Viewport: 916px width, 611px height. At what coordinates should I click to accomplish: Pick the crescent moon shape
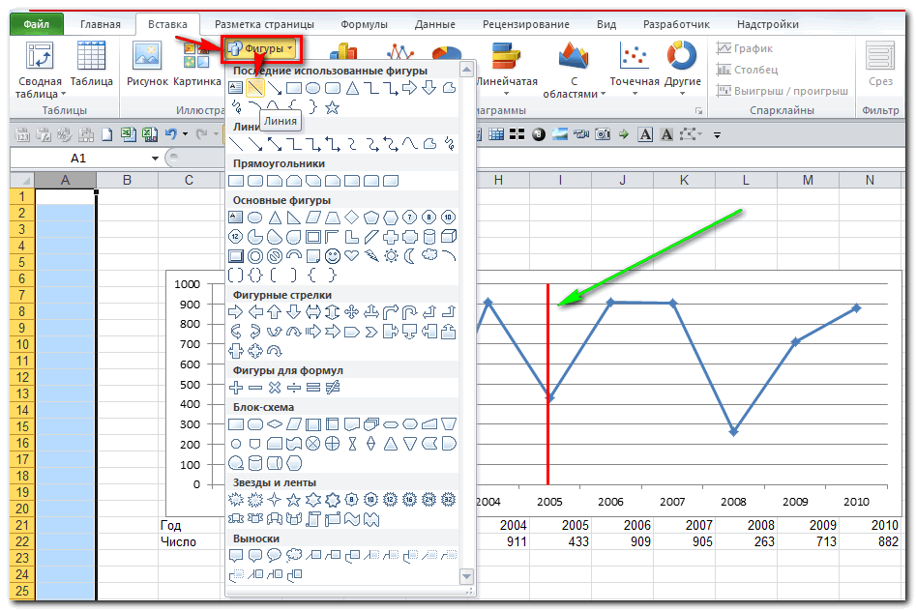coord(409,256)
